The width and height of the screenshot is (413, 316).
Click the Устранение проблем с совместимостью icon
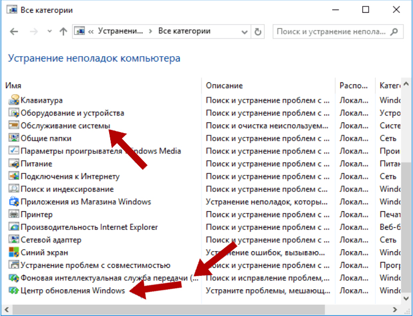tap(14, 265)
